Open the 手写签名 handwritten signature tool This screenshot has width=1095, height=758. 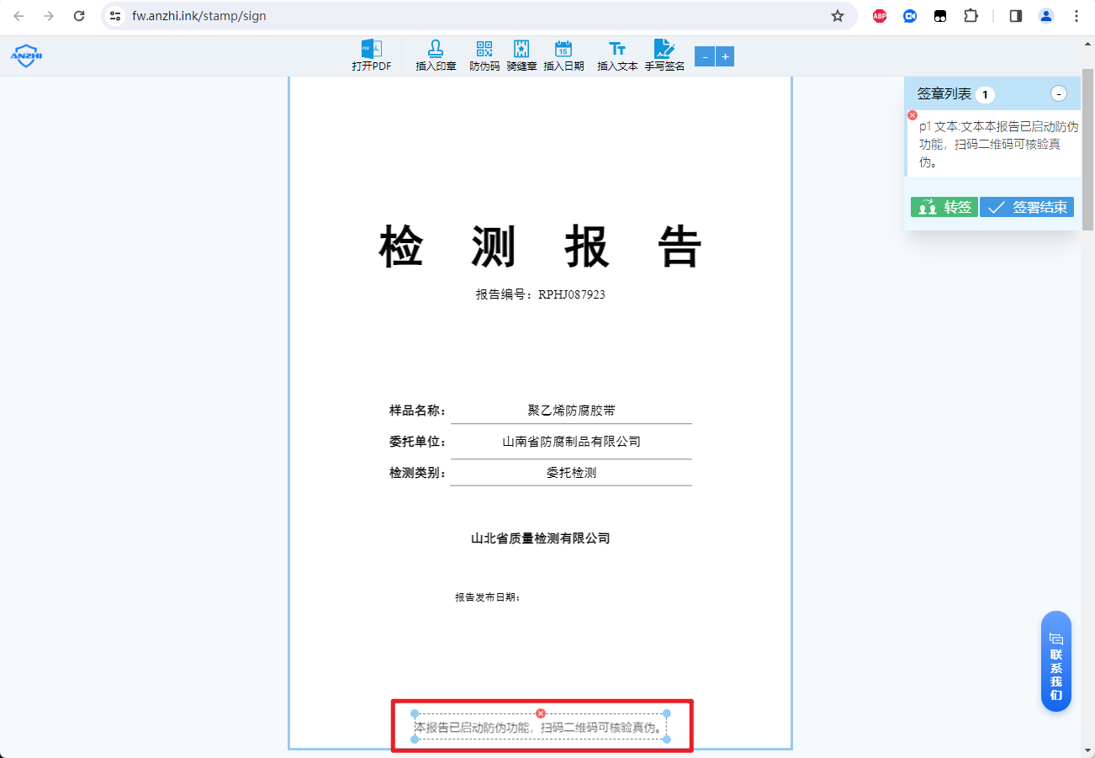(x=665, y=55)
